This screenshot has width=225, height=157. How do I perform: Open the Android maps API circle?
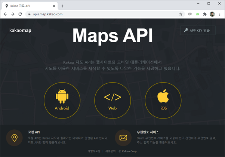(x=62, y=101)
